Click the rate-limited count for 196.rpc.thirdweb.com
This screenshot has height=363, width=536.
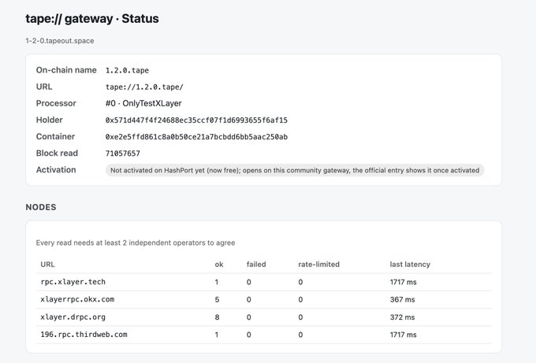click(x=300, y=335)
